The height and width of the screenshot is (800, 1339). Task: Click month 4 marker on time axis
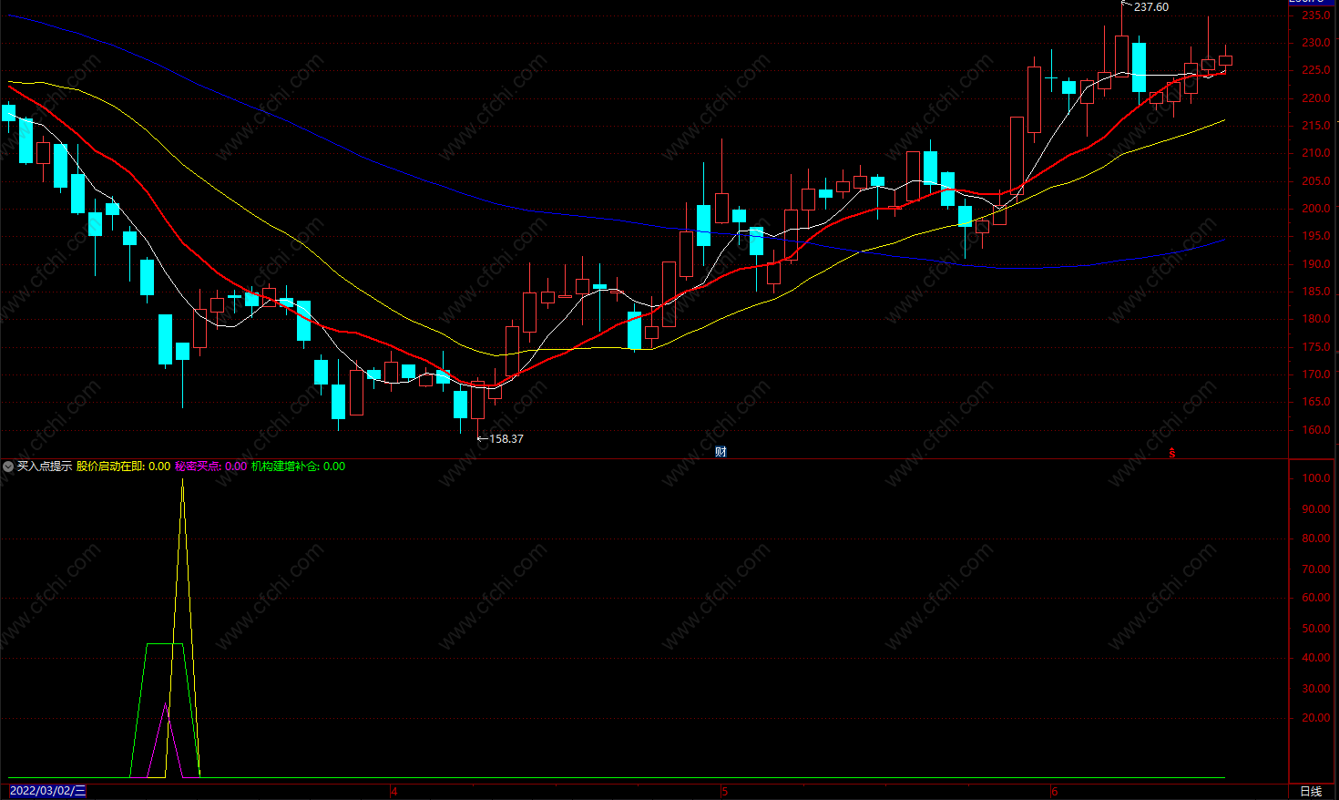[394, 791]
